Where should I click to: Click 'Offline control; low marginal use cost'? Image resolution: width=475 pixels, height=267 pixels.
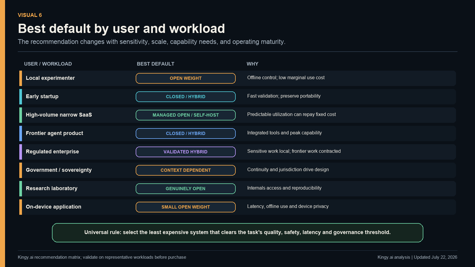pyautogui.click(x=286, y=78)
